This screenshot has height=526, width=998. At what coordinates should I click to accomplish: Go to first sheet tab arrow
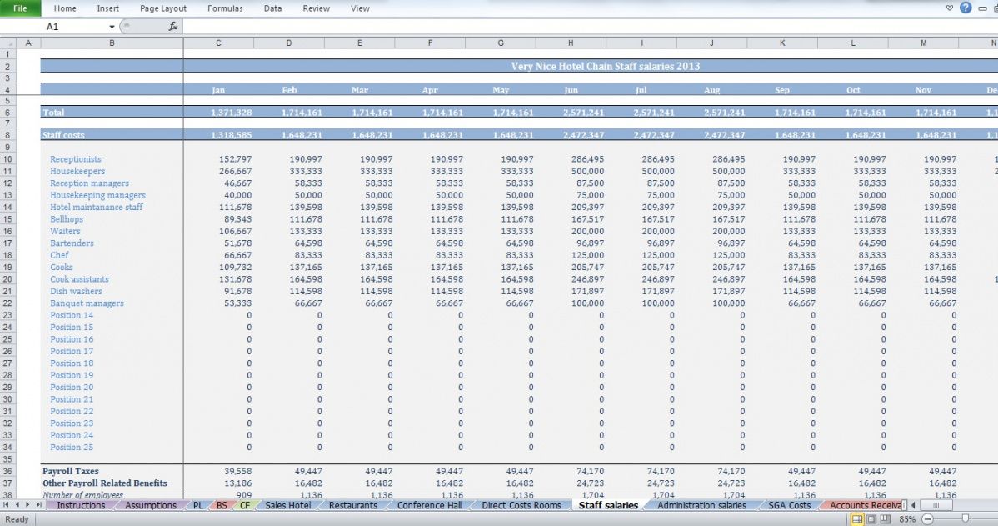7,505
